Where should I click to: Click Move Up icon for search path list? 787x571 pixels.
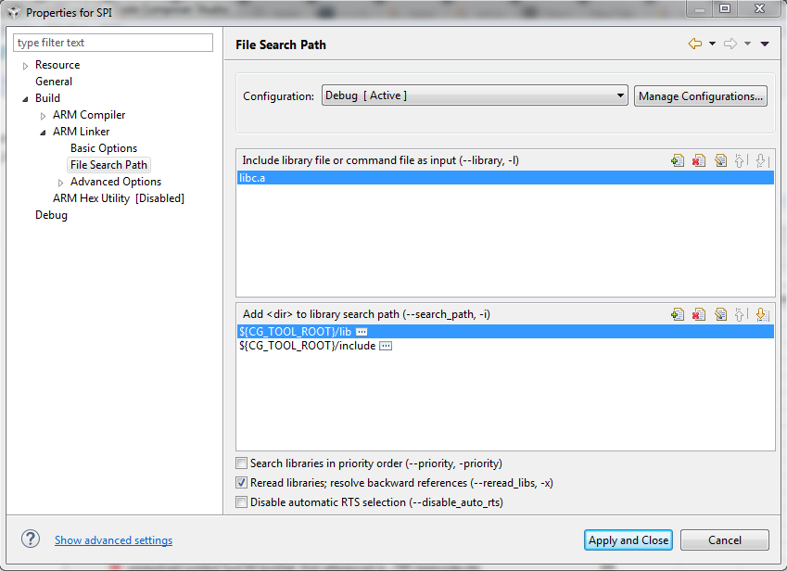[x=740, y=314]
